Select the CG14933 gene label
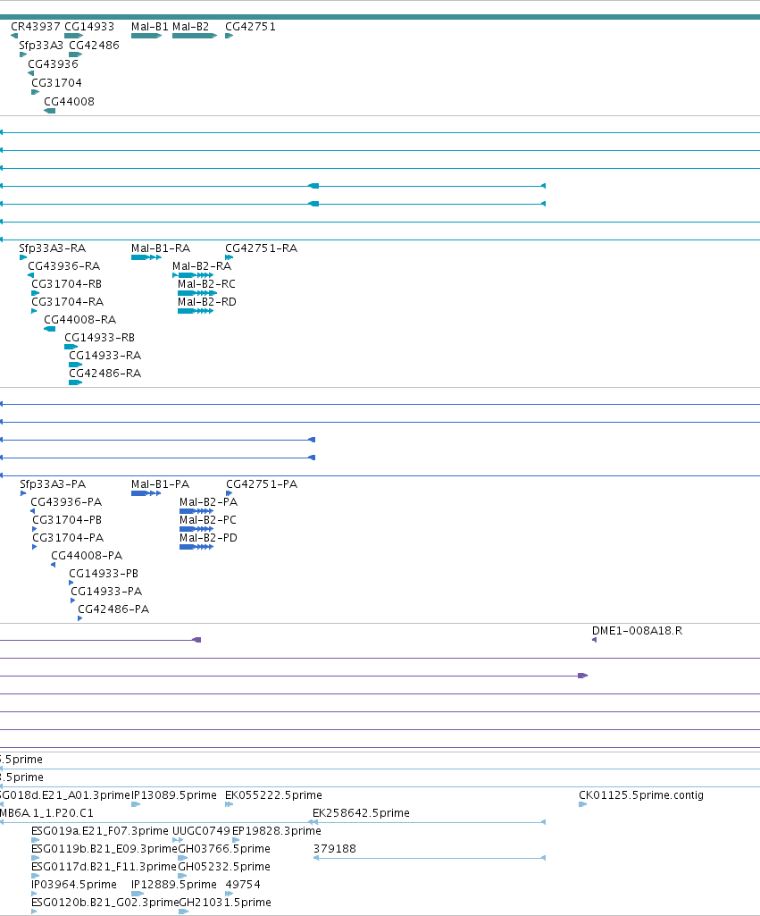The height and width of the screenshot is (916, 760). [89, 27]
